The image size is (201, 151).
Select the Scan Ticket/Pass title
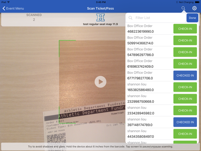tap(100, 8)
